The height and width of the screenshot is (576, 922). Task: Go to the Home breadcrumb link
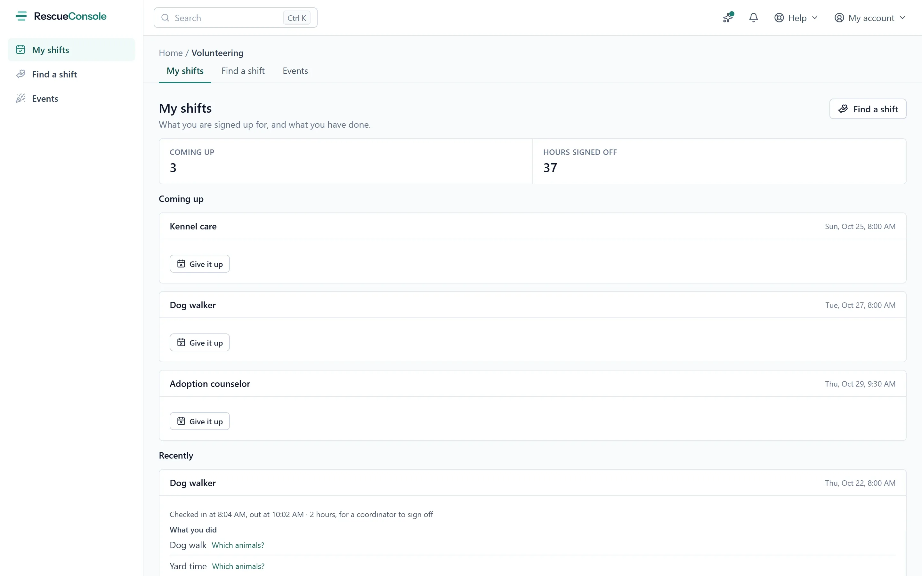[x=171, y=53]
